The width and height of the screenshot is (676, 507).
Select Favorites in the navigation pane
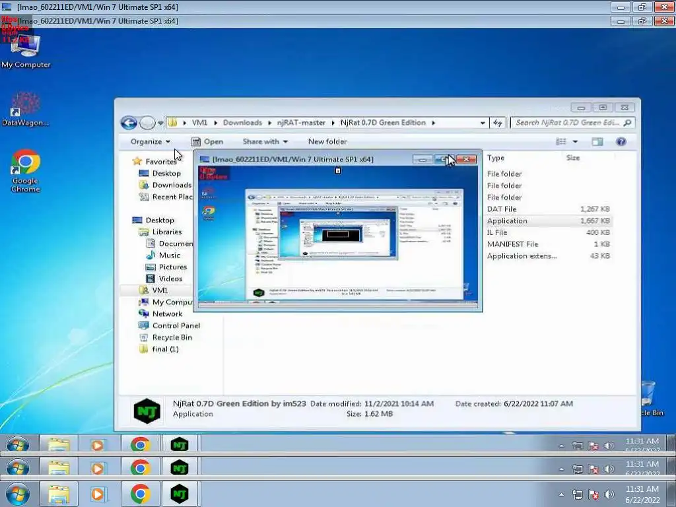[x=155, y=162]
